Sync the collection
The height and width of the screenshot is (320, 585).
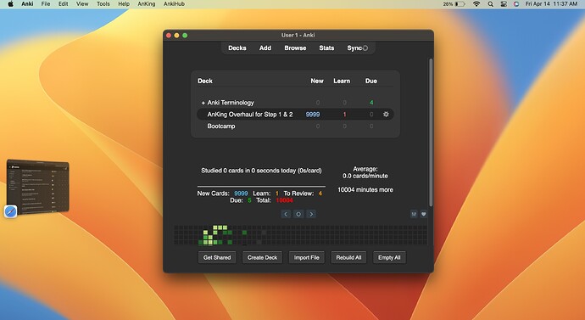(357, 48)
